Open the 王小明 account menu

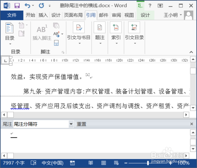[173, 15]
